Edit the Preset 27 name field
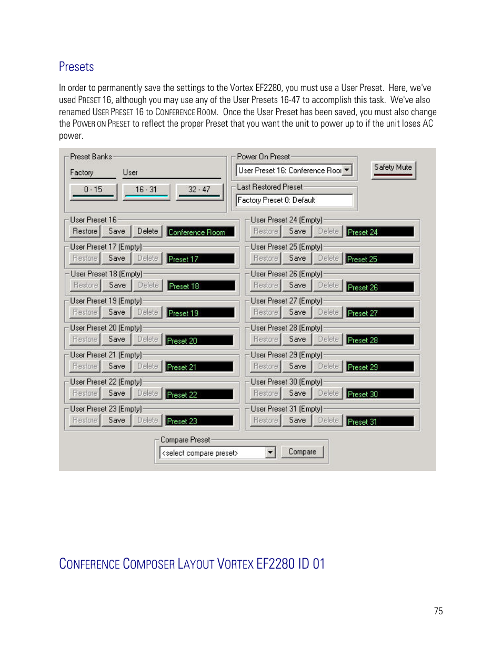This screenshot has width=502, height=649. [380, 313]
